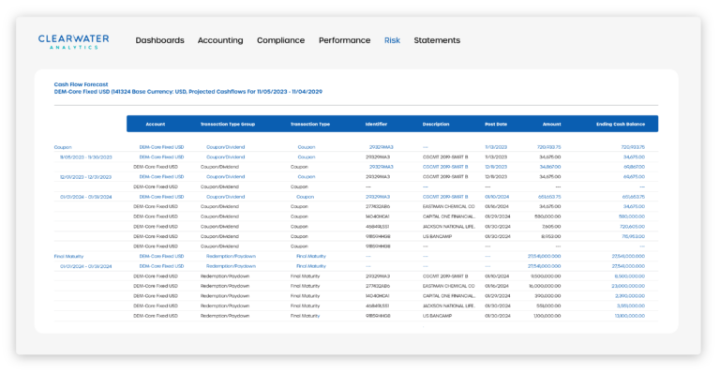This screenshot has height=373, width=720.
Task: Expand the 12/01/2023 - 12/31/2023 period
Action: [86, 177]
